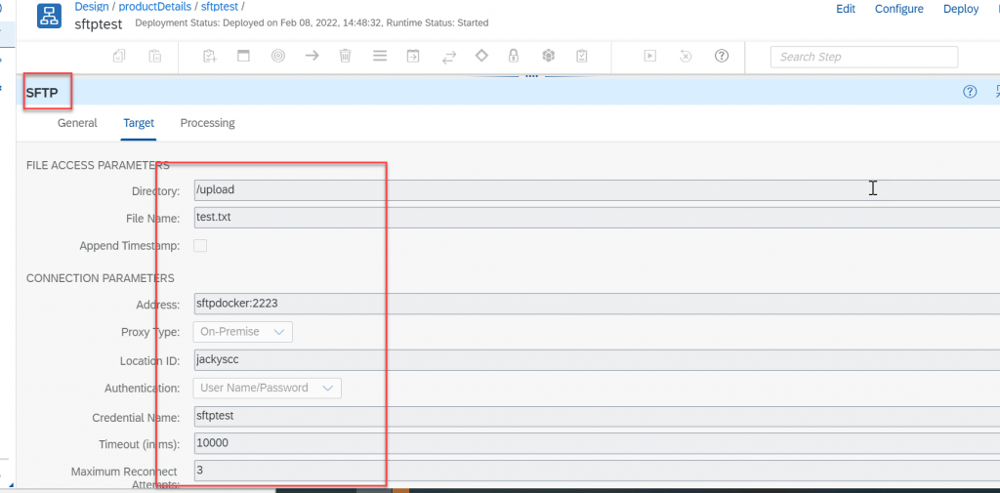Click the message transformers swap-arrows icon
Viewport: 1000px width, 493px height.
(449, 57)
